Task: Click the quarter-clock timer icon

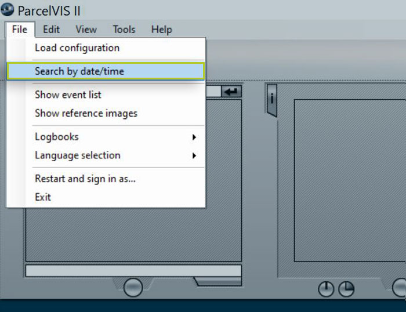Action: click(x=346, y=289)
